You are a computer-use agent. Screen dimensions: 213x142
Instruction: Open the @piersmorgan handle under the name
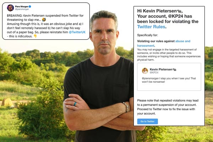(x=22, y=9)
